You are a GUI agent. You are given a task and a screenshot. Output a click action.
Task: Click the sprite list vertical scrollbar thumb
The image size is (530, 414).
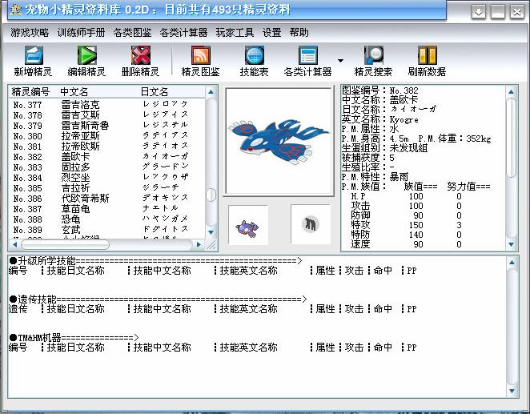[211, 195]
